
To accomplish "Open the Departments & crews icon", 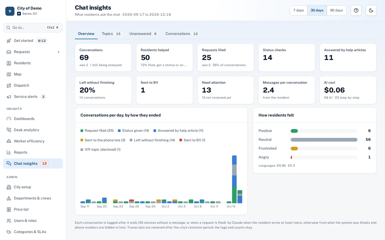I will pyautogui.click(x=9, y=198).
